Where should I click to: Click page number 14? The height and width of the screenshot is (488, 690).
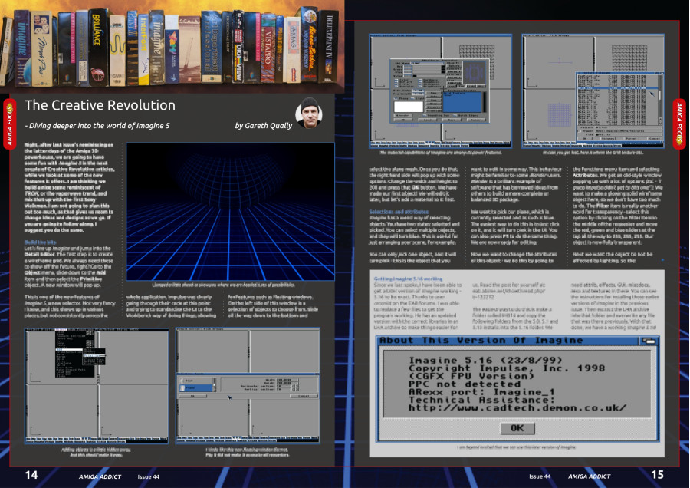click(31, 475)
